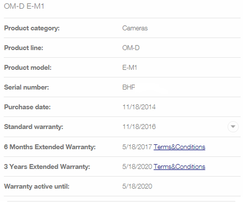243x204 pixels.
Task: Select the Purchase date label
Action: pyautogui.click(x=27, y=107)
